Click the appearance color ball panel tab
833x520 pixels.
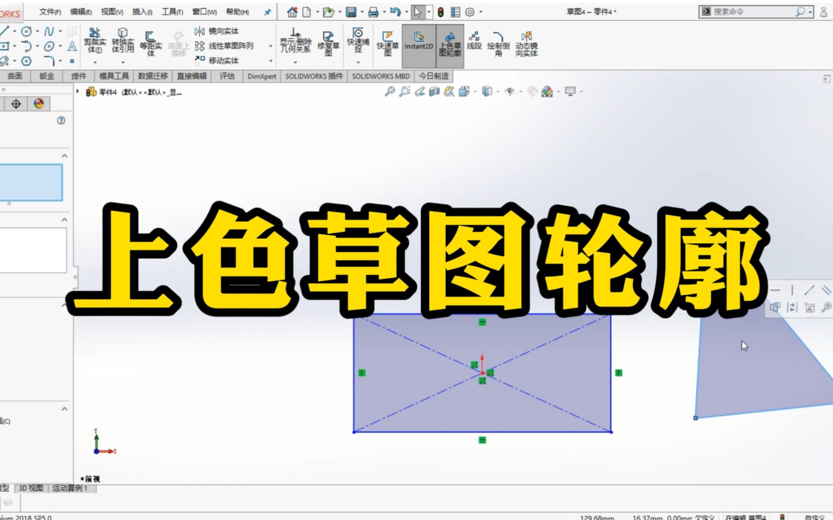pyautogui.click(x=39, y=104)
